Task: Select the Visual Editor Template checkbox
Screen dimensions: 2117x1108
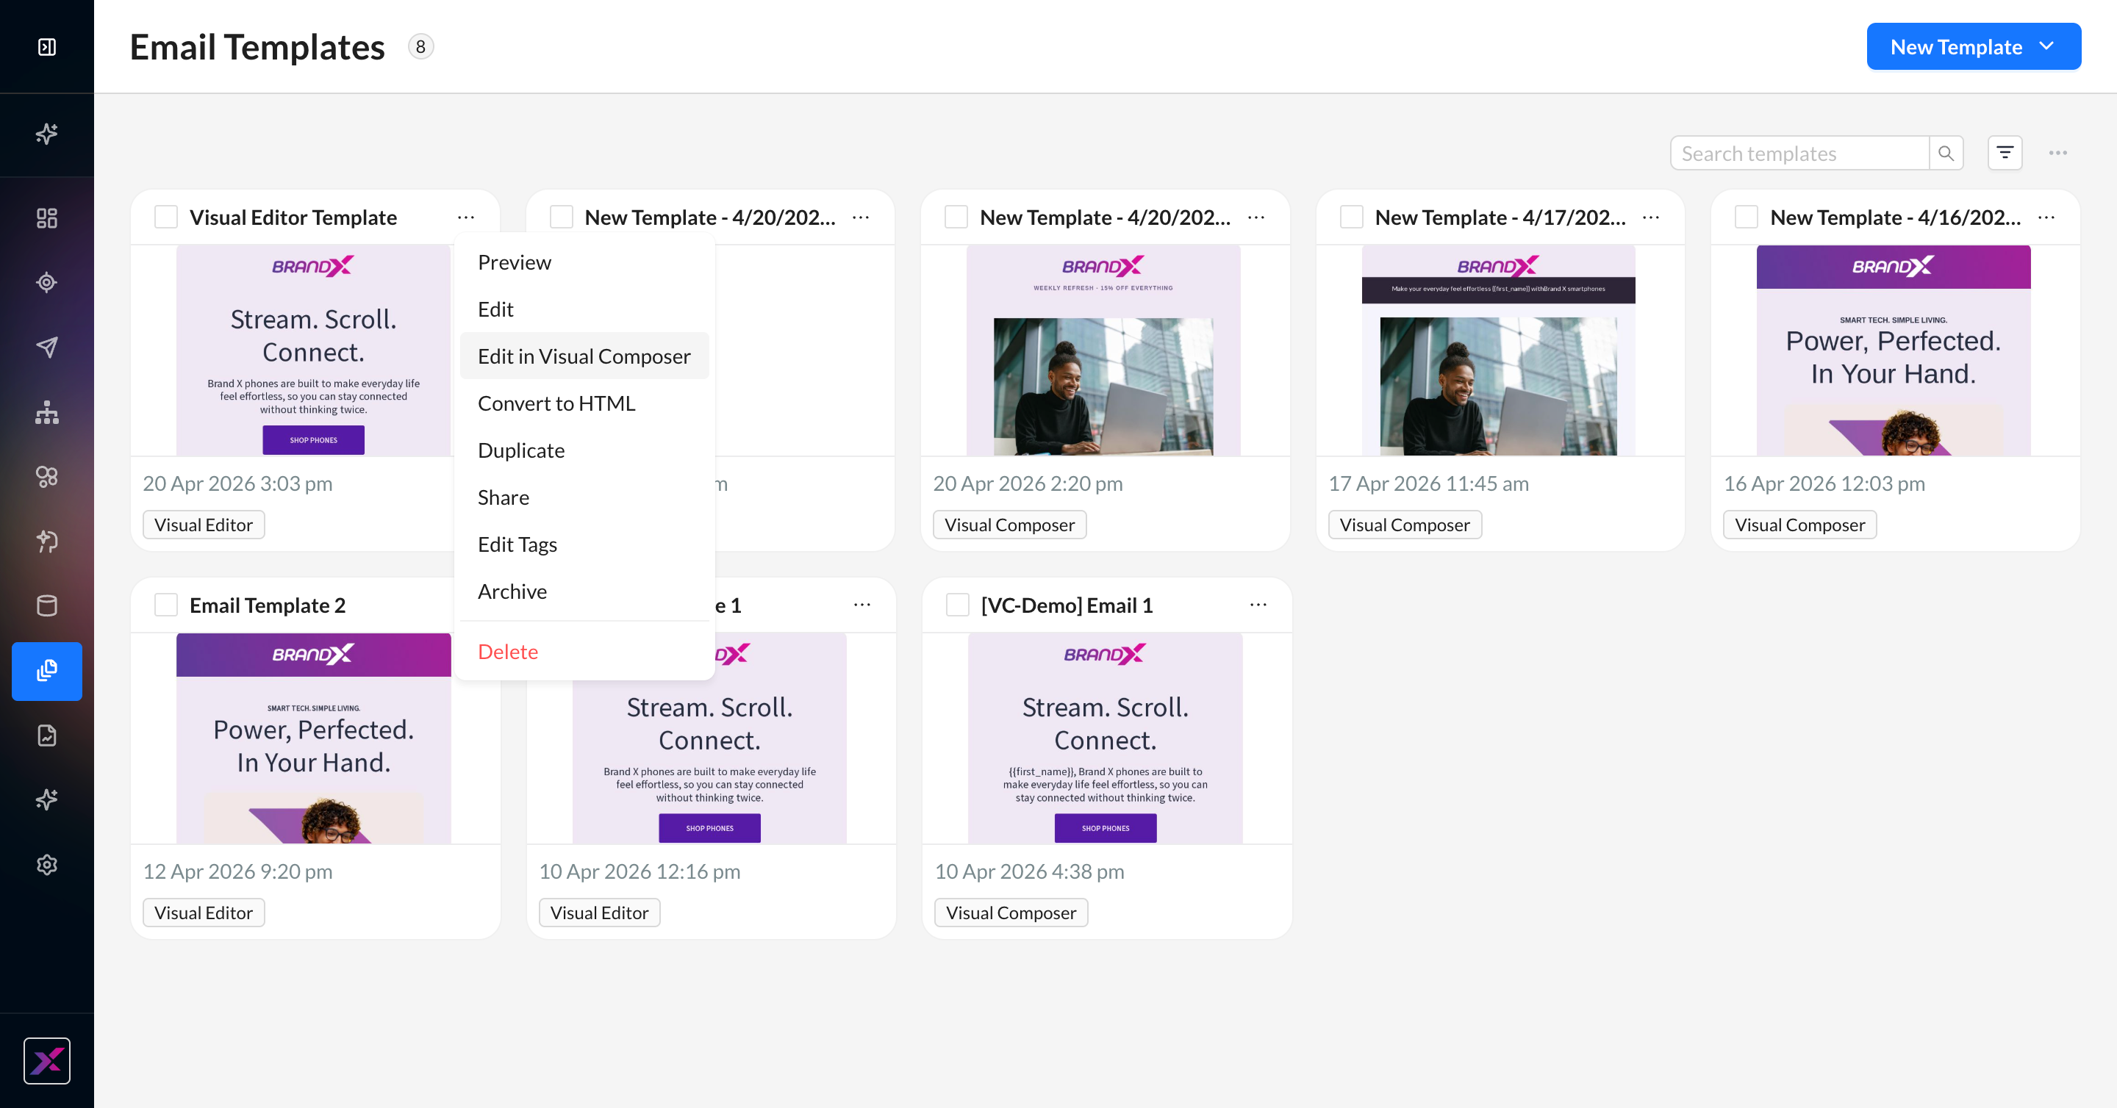Action: [x=166, y=217]
